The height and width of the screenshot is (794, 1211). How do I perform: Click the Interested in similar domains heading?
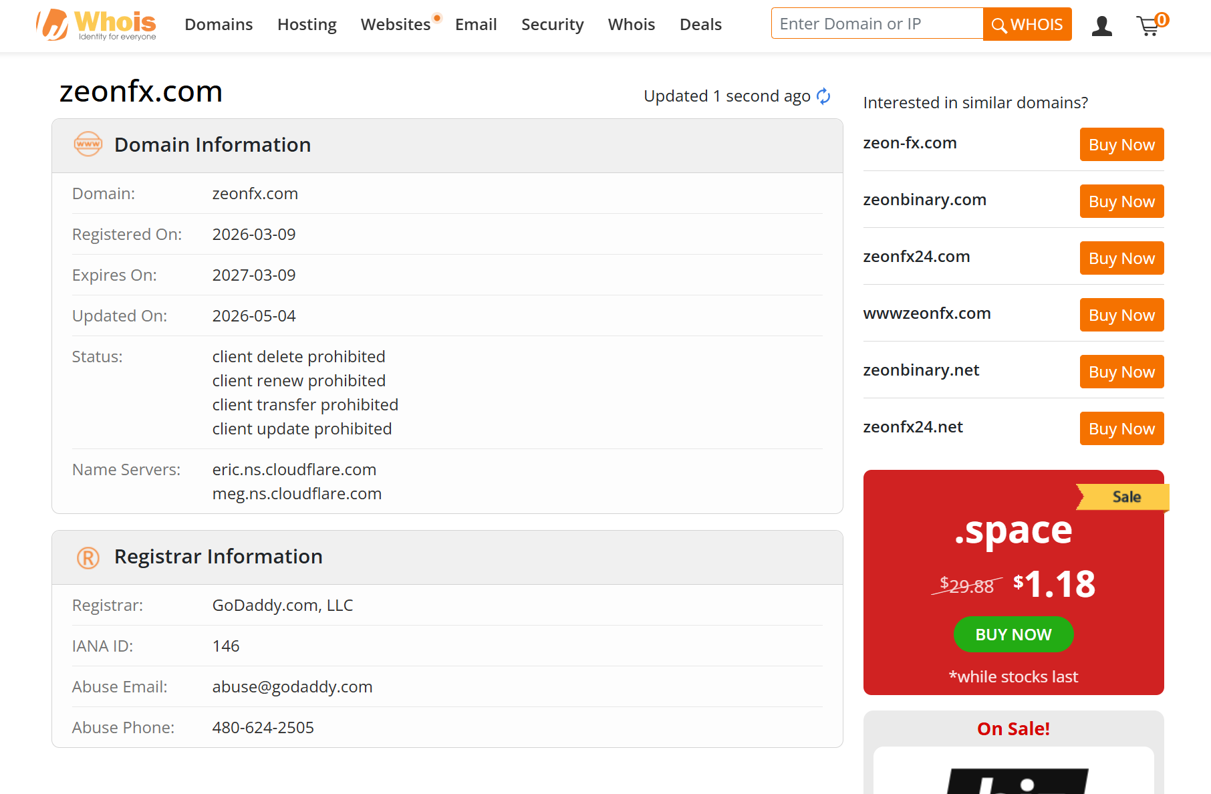pyautogui.click(x=975, y=103)
